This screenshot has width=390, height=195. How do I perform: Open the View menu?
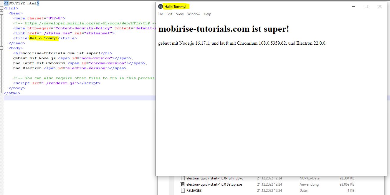pos(180,14)
